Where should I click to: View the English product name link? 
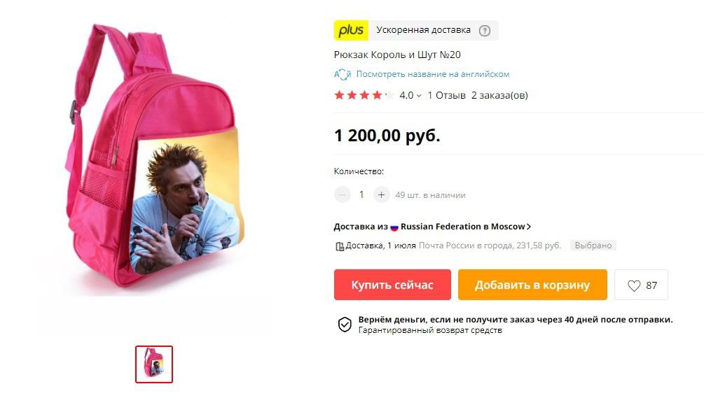(x=433, y=74)
